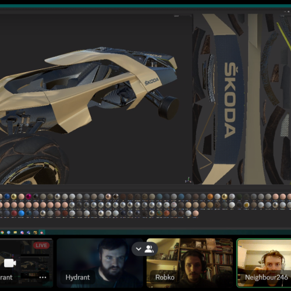Pick the magenta material sphere

(29, 197)
